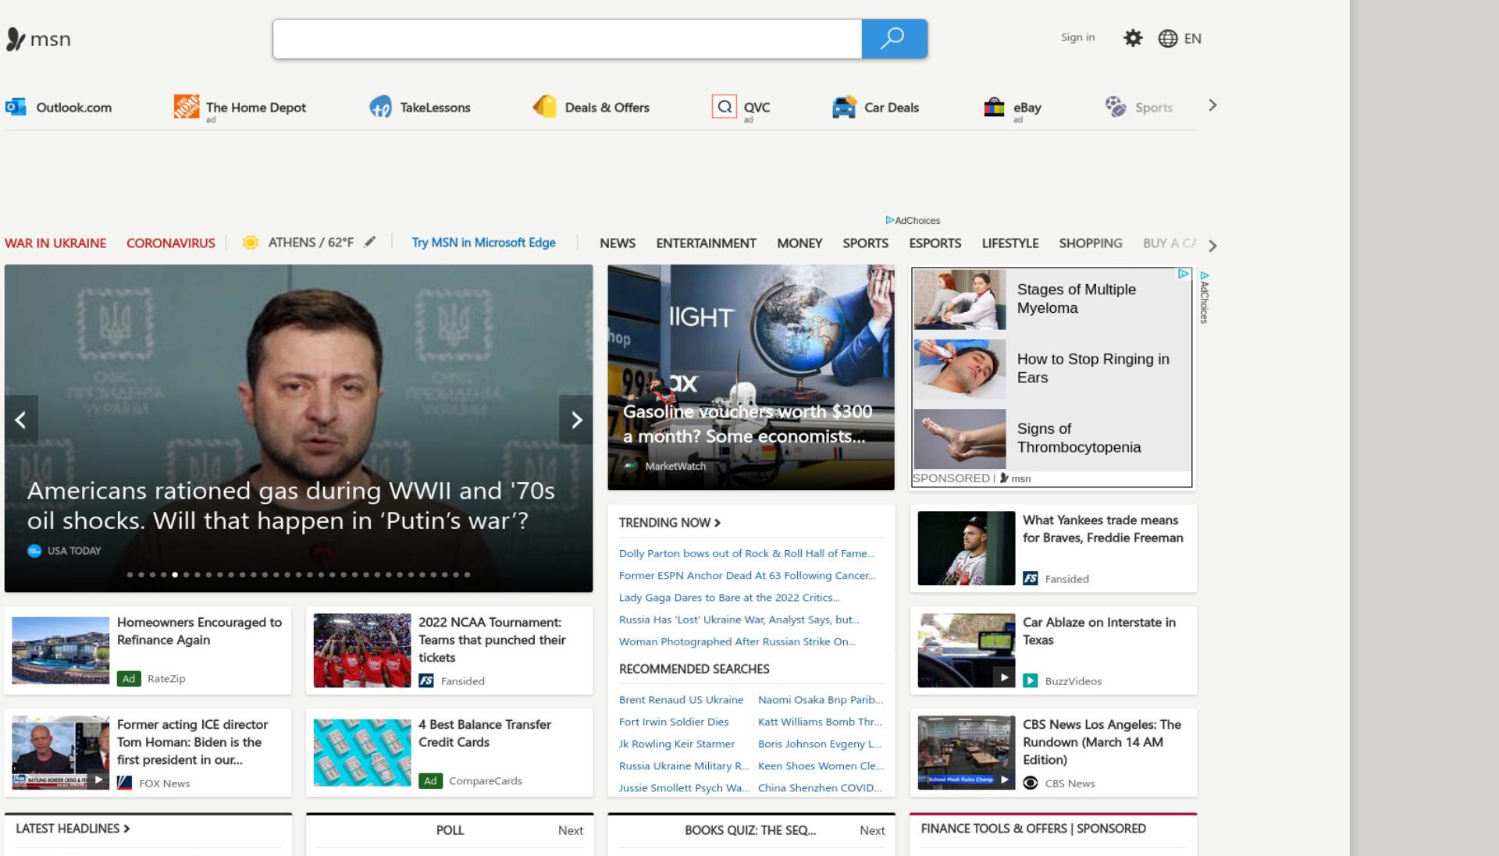Open Signs of Thrombocytopenia ad
1499x856 pixels.
point(1052,439)
